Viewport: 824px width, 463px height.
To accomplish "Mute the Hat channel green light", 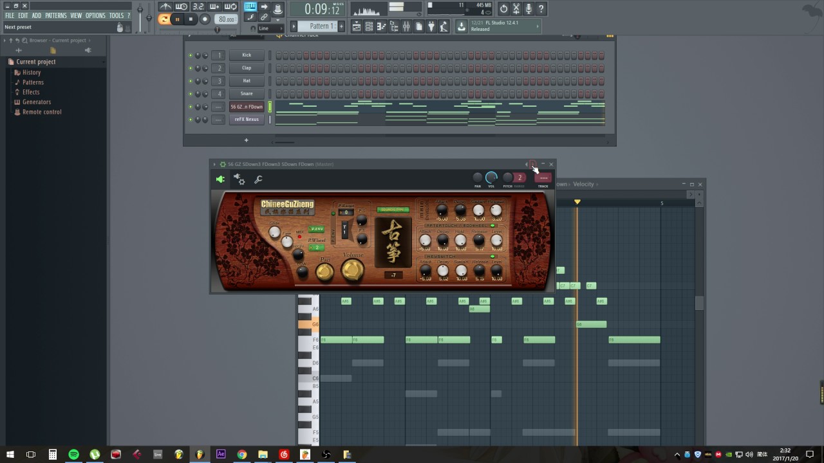I will 190,81.
